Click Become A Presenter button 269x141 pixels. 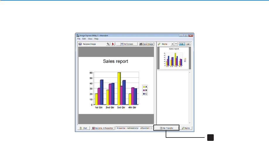coord(102,128)
